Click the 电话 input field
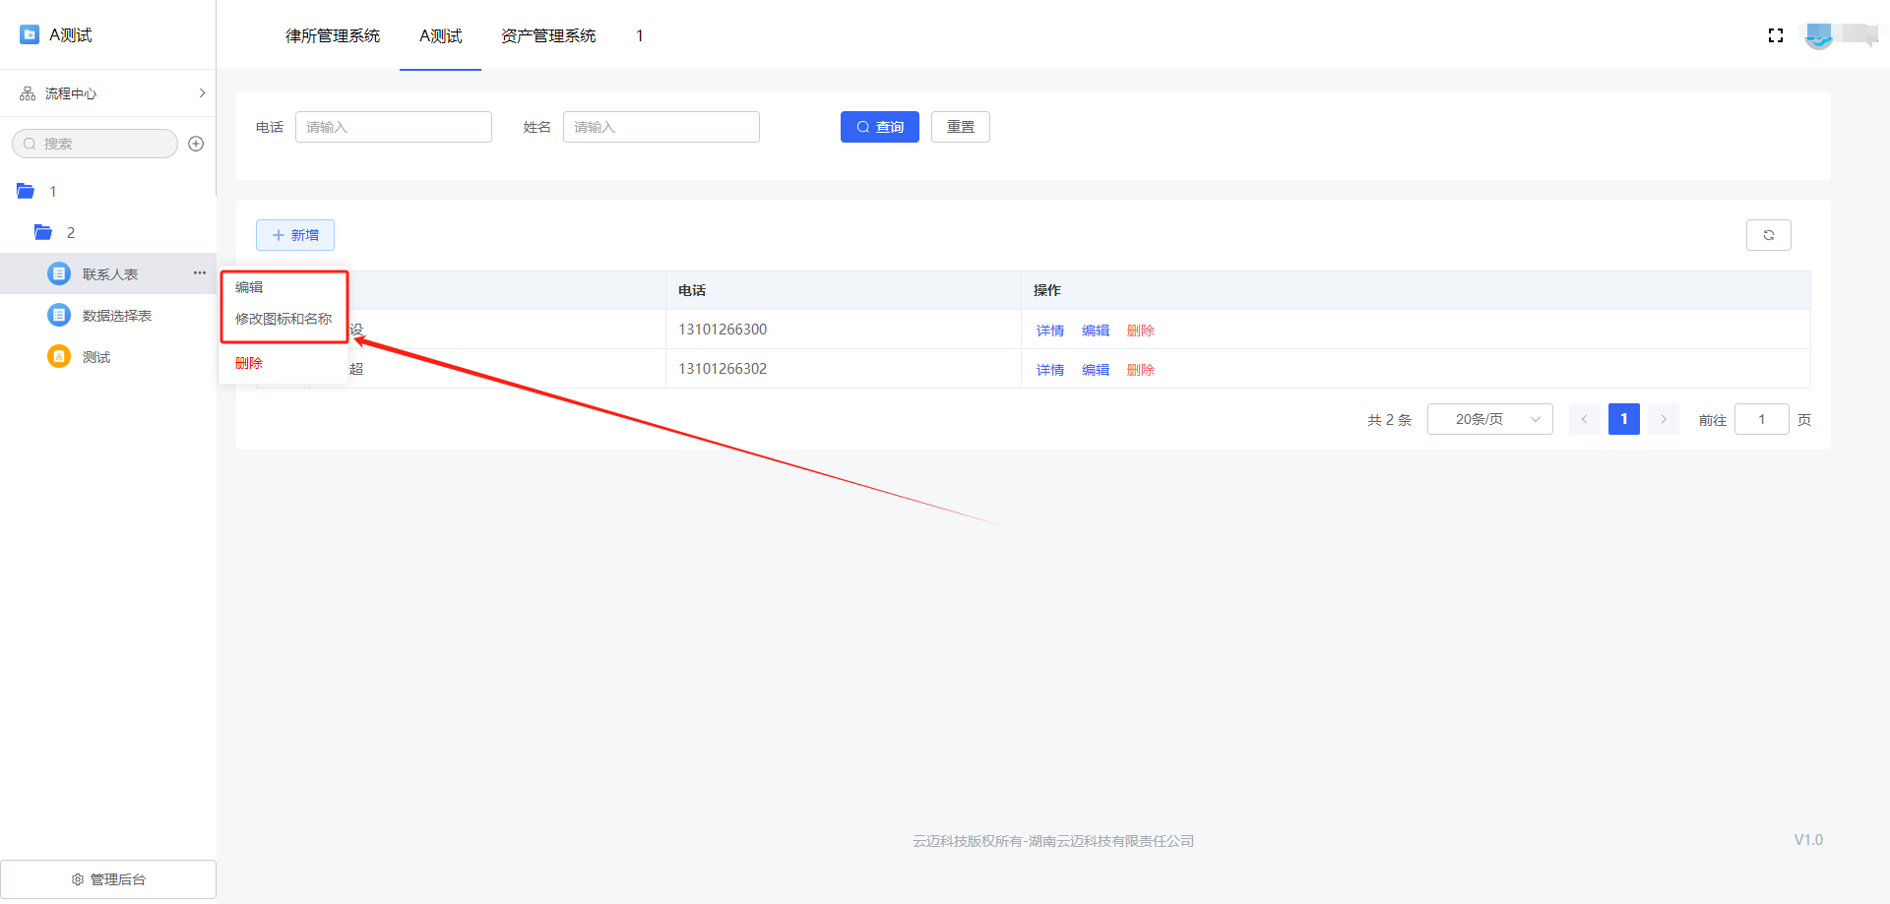The height and width of the screenshot is (904, 1890). [x=393, y=127]
